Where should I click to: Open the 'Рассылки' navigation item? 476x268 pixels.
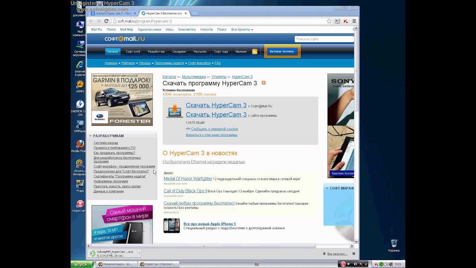click(200, 52)
